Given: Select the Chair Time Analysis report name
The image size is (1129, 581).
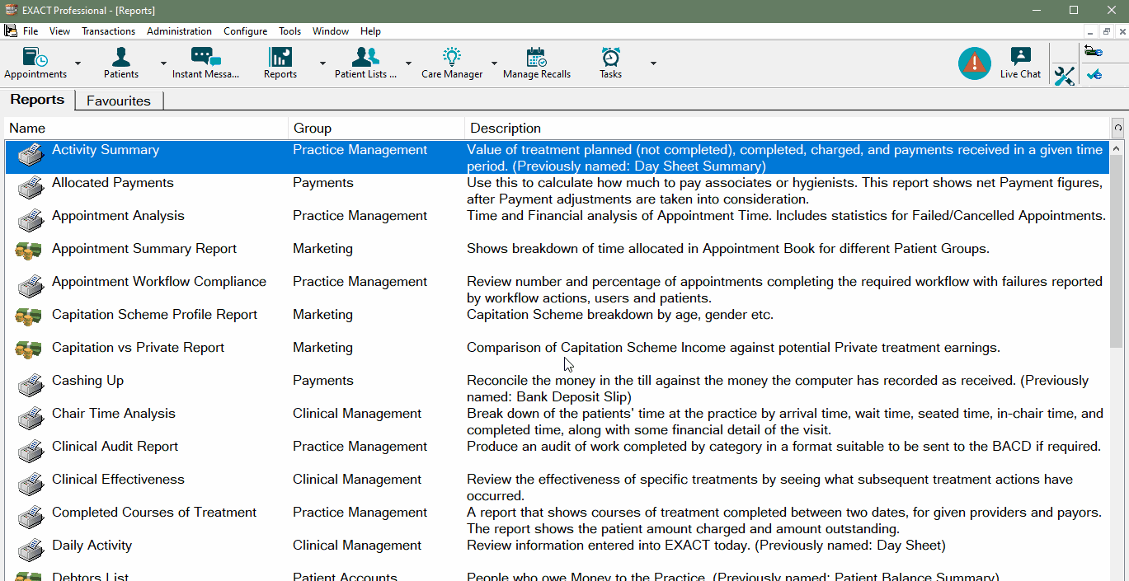Looking at the screenshot, I should 114,414.
